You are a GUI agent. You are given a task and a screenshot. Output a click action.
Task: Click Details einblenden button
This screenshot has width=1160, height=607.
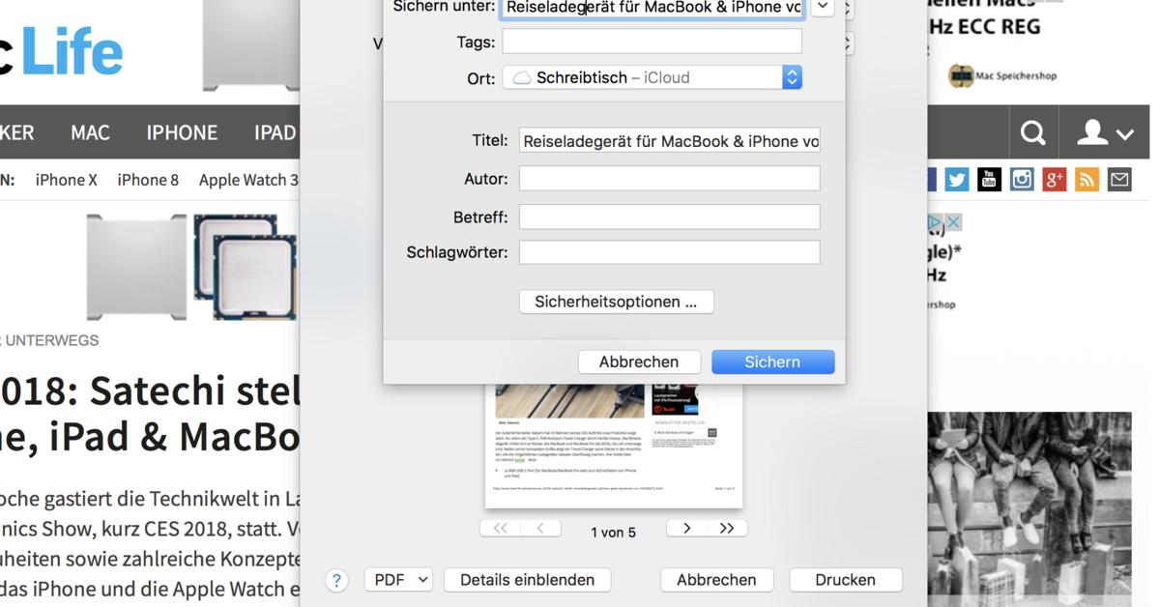(527, 580)
